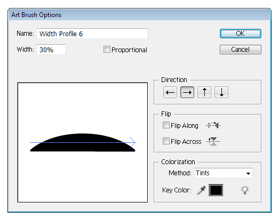Confirm brush settings with OK
Screen dimensions: 279x219
(241, 34)
